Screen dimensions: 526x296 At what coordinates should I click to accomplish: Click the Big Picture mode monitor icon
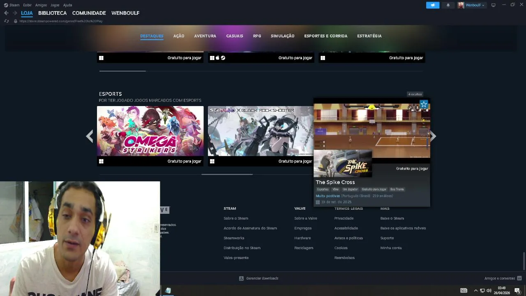(494, 5)
